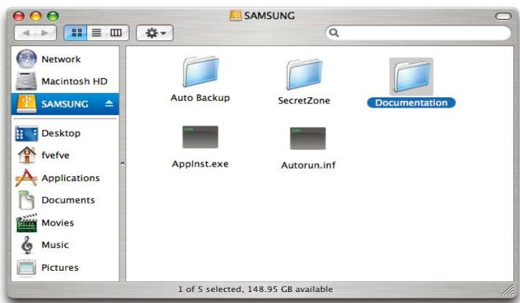Open Network in the sidebar
This screenshot has width=520, height=303.
click(65, 59)
